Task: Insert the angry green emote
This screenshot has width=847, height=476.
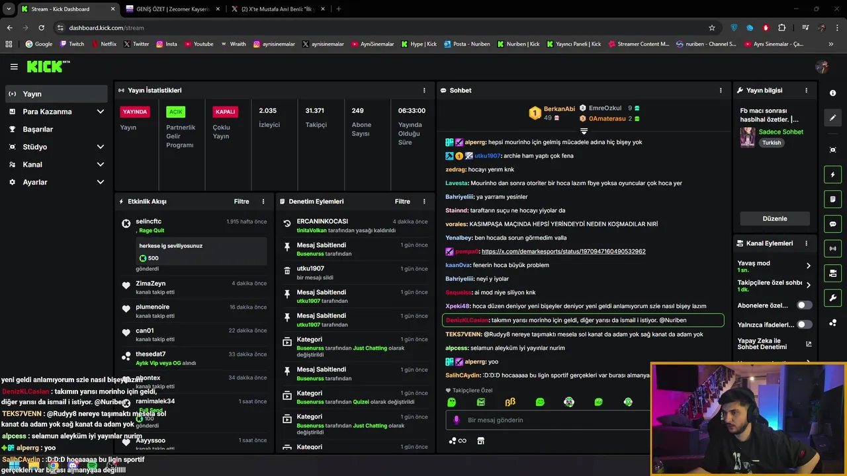Action: pyautogui.click(x=481, y=402)
